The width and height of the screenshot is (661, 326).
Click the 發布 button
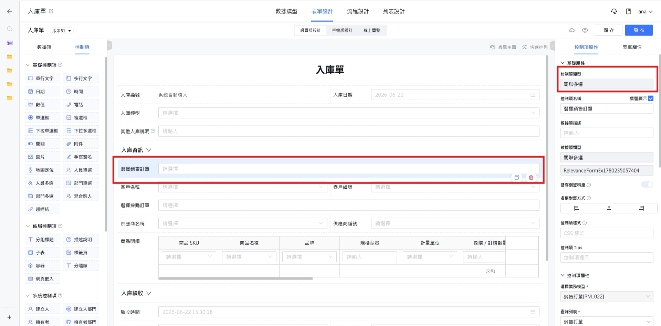tap(639, 30)
